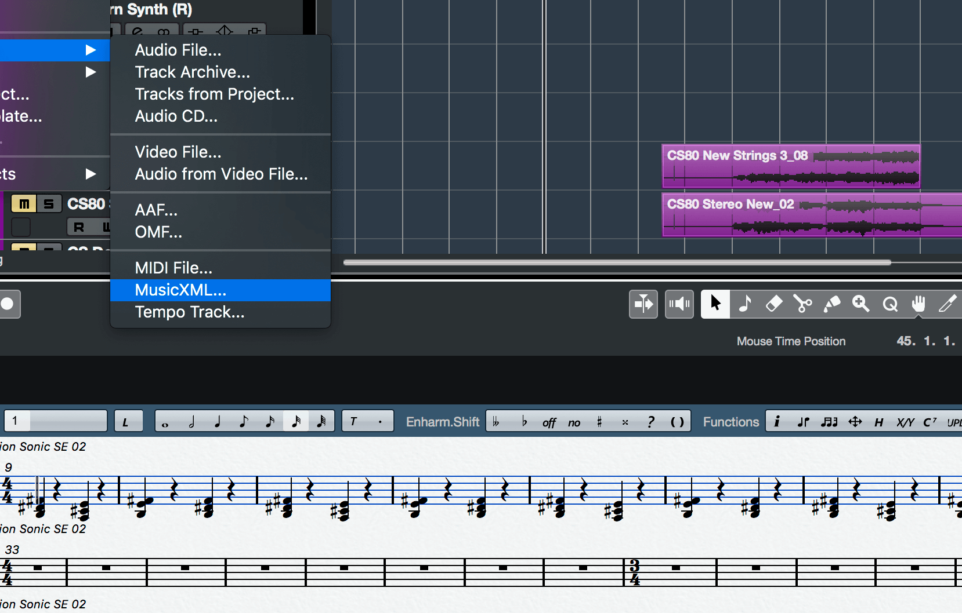Select the Zoom magnifier tool
Image resolution: width=962 pixels, height=613 pixels.
pos(860,304)
